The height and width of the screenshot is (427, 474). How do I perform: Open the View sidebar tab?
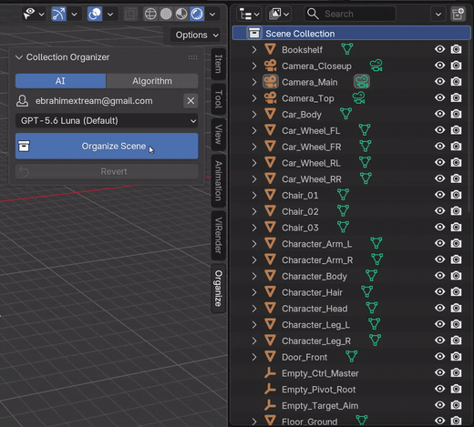pos(219,135)
